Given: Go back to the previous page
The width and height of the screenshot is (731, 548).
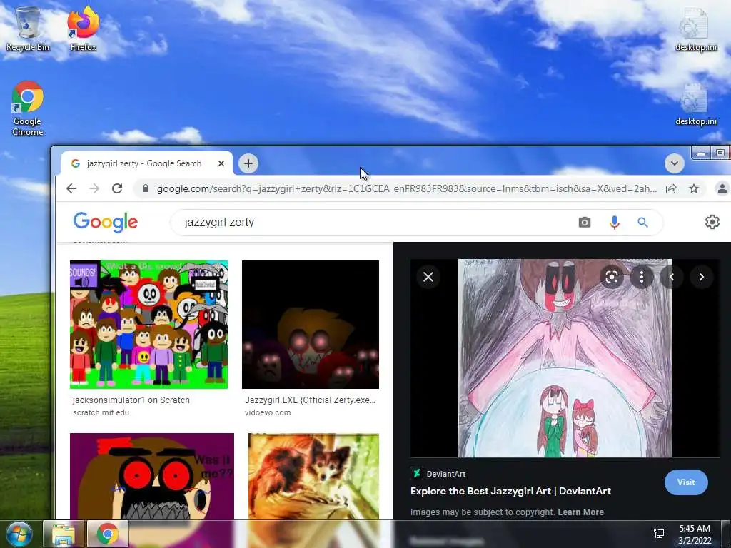Looking at the screenshot, I should [71, 188].
